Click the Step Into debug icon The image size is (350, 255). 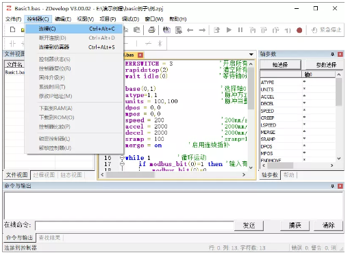(253, 30)
